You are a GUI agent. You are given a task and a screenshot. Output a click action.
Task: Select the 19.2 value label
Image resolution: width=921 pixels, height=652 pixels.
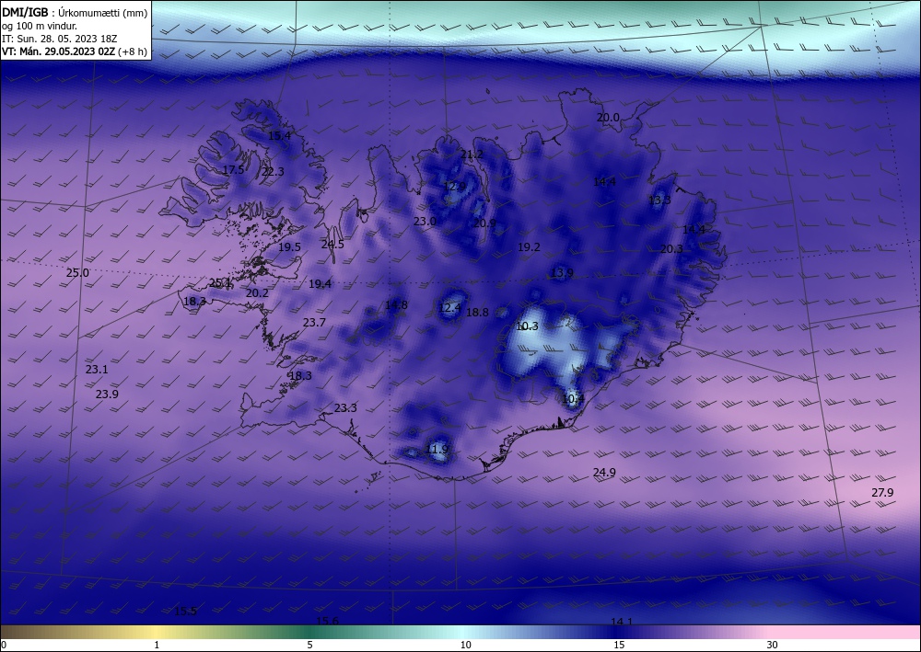(x=529, y=247)
